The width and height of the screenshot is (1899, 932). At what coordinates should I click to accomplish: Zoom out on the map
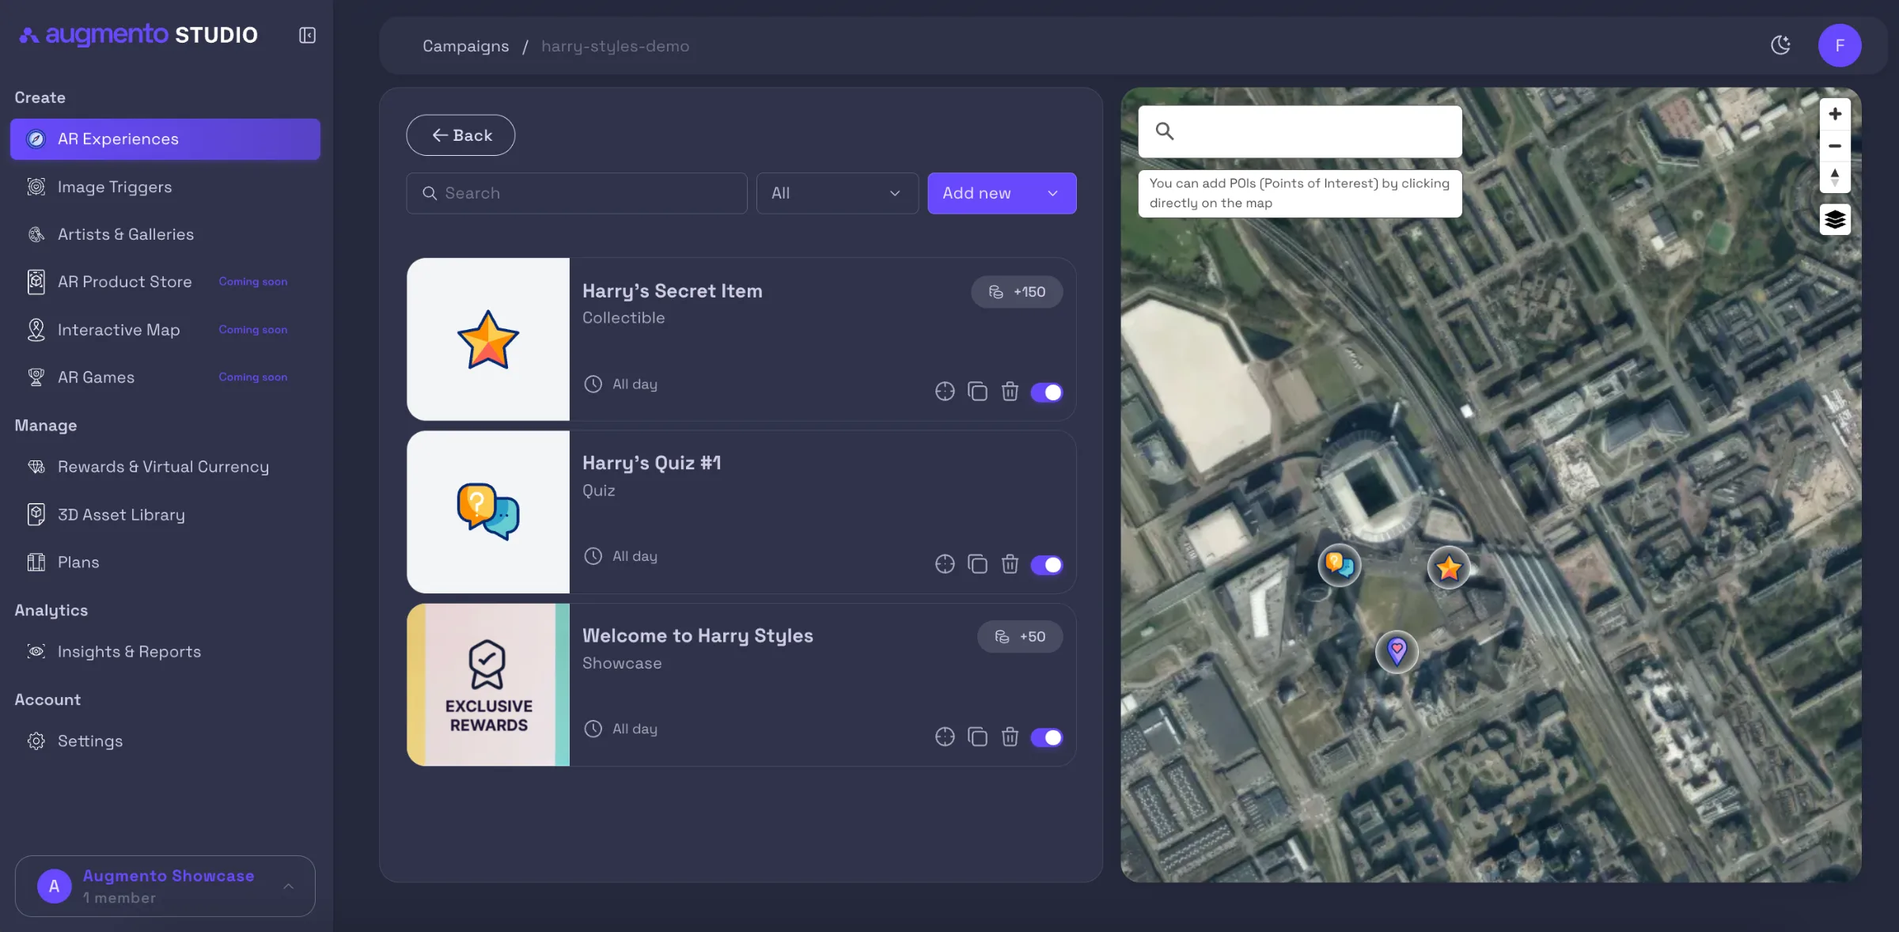click(x=1835, y=146)
